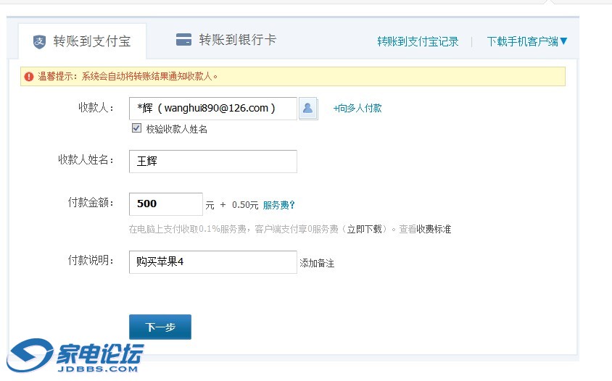The image size is (612, 381).
Task: Click the bank card icon in second tab
Action: click(x=183, y=40)
